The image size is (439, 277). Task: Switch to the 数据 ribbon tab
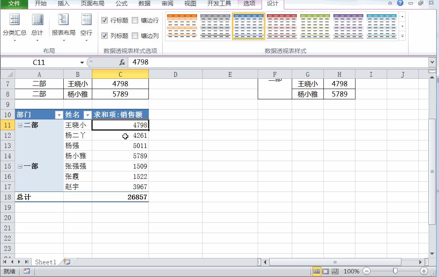point(144,4)
